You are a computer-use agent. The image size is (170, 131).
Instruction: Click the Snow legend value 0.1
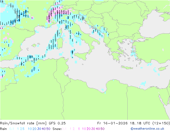coord(64,129)
